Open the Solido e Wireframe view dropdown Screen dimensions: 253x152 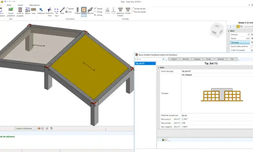point(26,128)
